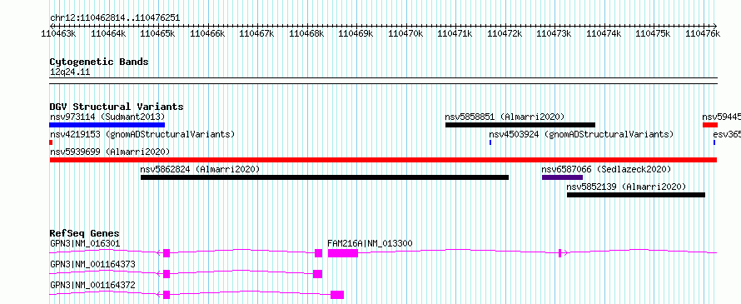The image size is (741, 304).
Task: Select the RefSeq Genes track title
Action: pos(84,233)
